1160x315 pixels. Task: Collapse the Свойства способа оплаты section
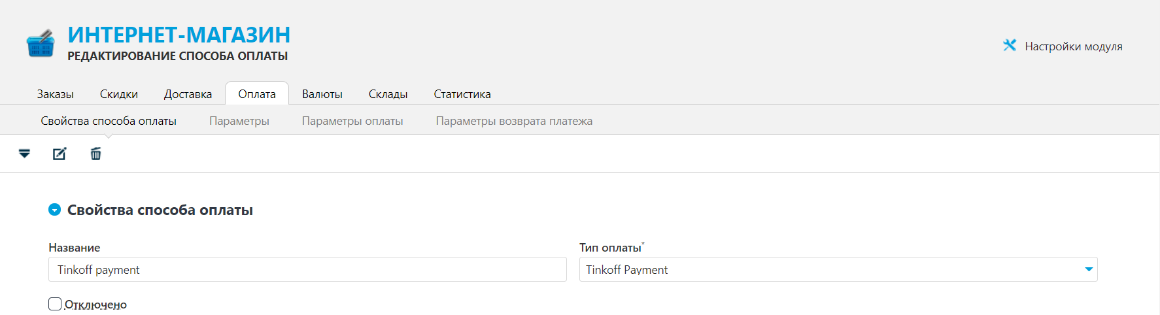pos(55,210)
